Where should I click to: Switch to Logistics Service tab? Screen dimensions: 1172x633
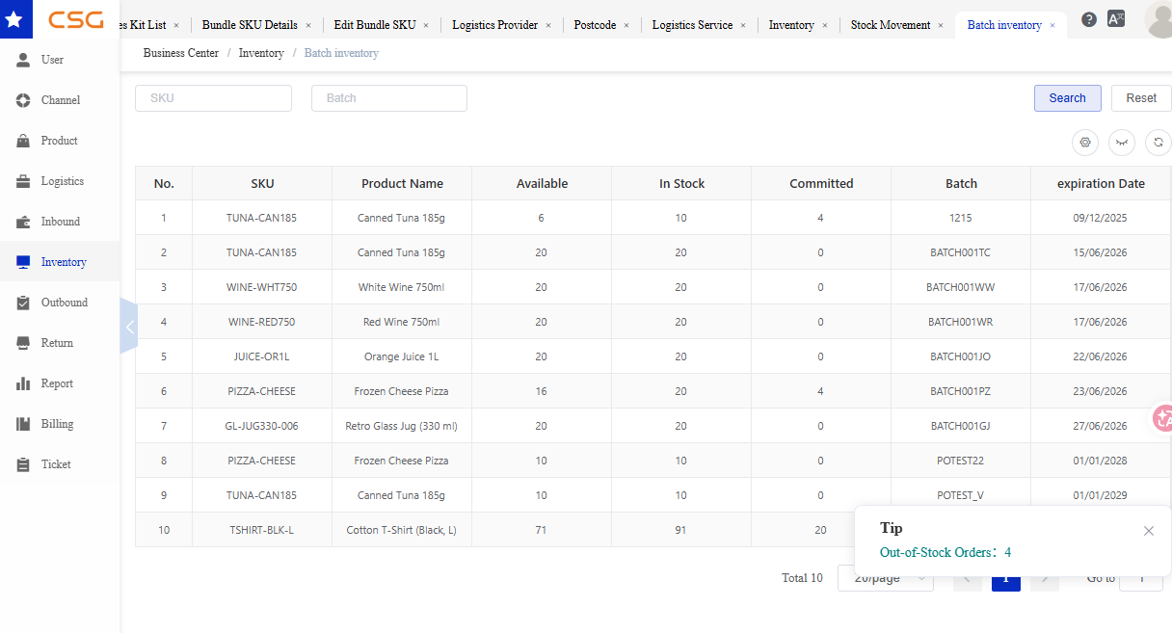[692, 25]
